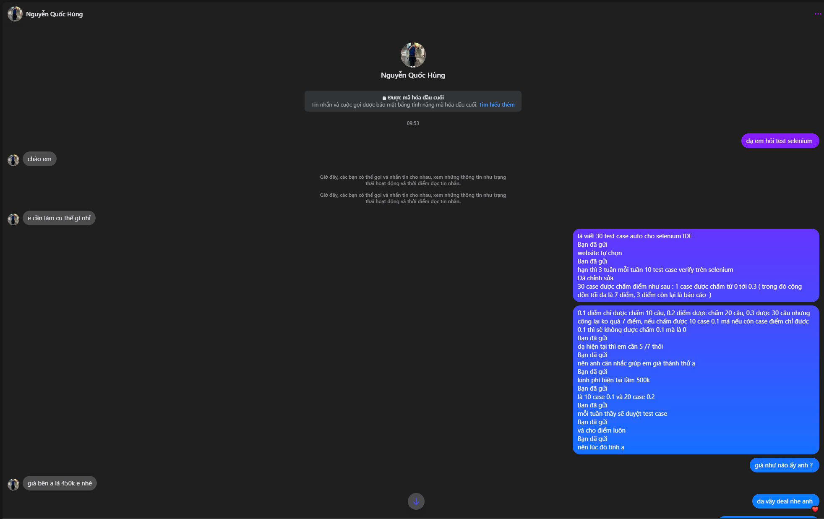Viewport: 824px width, 519px height.
Task: Click the center profile name Nguyễn Quốc Hùng
Action: [413, 75]
